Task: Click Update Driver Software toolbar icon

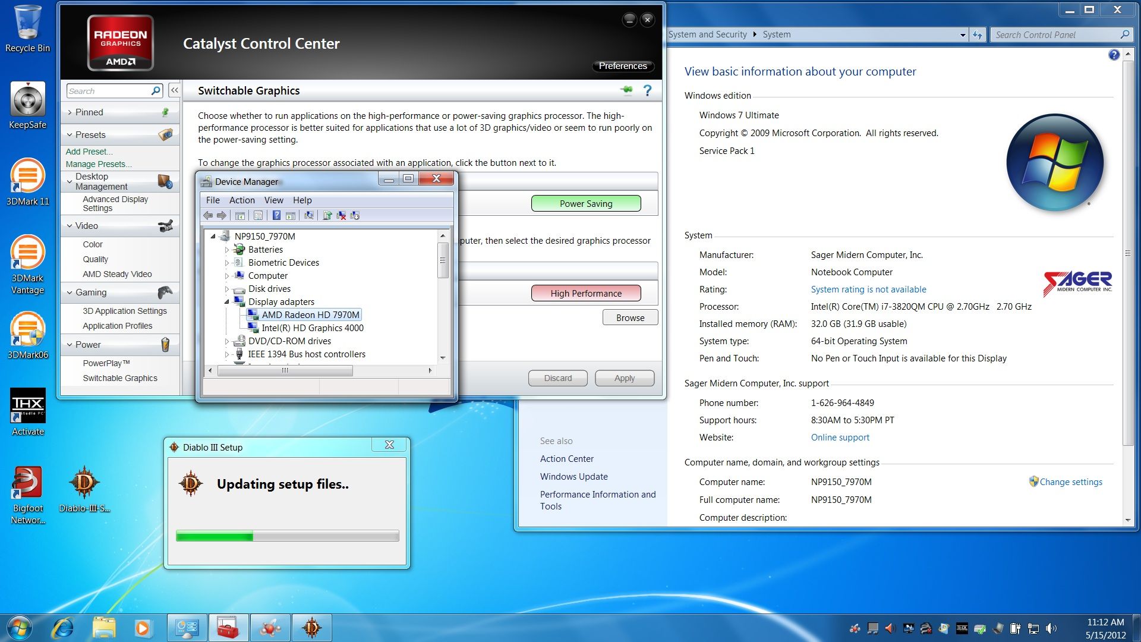Action: pyautogui.click(x=327, y=216)
